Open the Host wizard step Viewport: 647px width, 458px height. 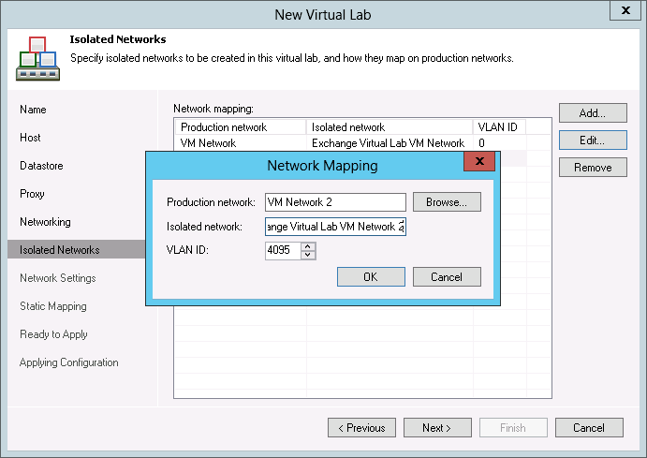pos(30,138)
